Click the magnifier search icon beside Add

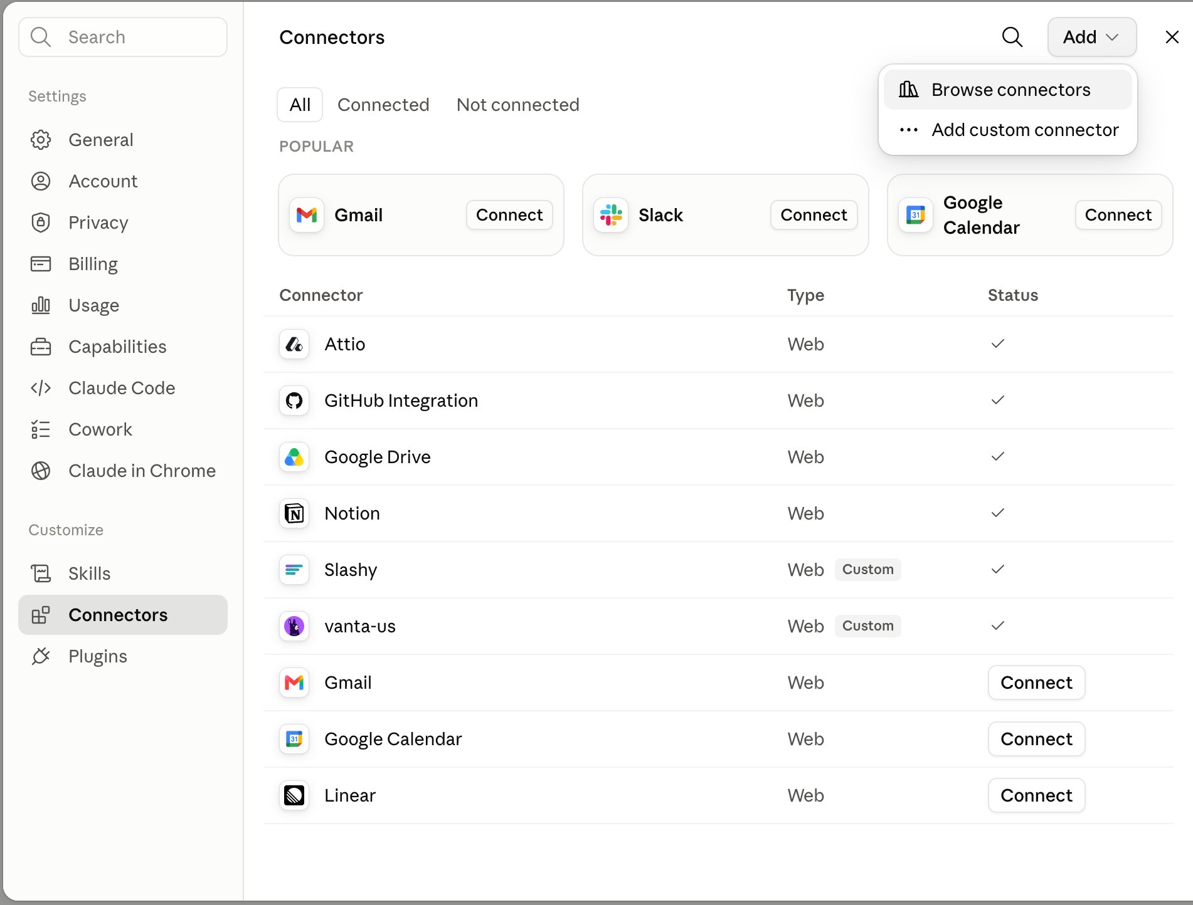[1012, 37]
